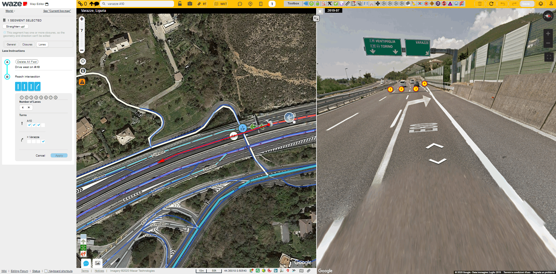Zoom in Street View with plus button
This screenshot has height=274, width=556.
(x=548, y=34)
